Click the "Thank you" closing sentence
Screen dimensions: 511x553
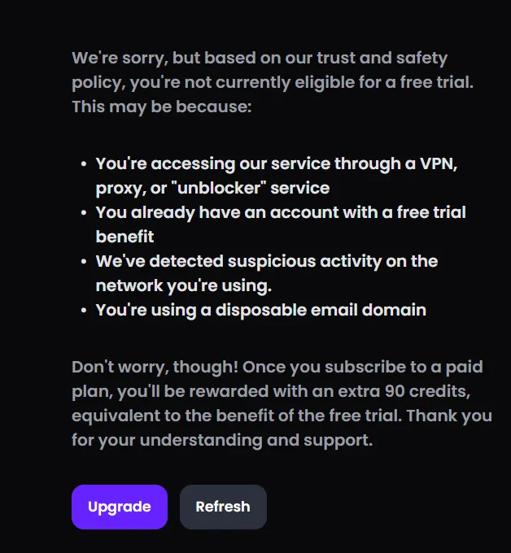point(448,416)
